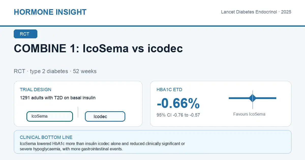Viewport: 305px width, 160px height.
Task: Select the Icodec arm pill
Action: click(105, 117)
